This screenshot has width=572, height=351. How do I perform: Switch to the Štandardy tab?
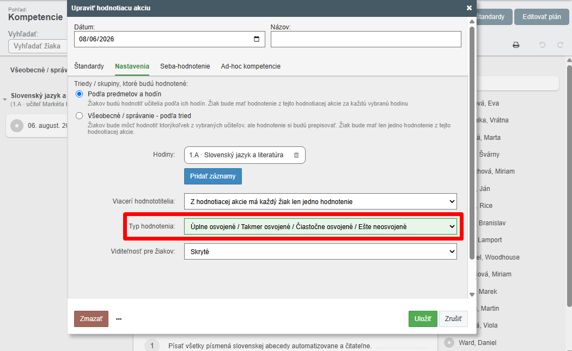pos(89,66)
